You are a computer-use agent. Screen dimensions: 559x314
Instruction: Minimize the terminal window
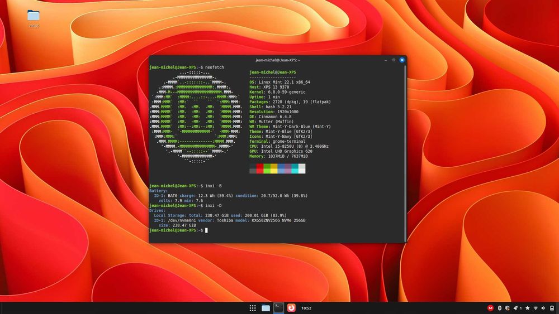point(386,60)
